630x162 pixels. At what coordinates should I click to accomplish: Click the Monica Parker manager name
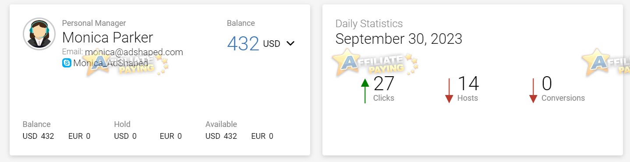[108, 37]
